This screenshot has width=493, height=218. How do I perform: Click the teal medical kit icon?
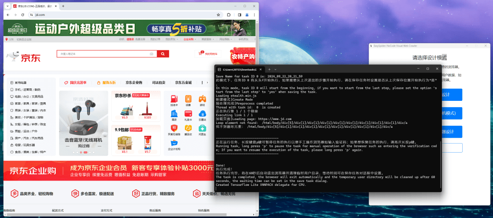tap(202, 128)
